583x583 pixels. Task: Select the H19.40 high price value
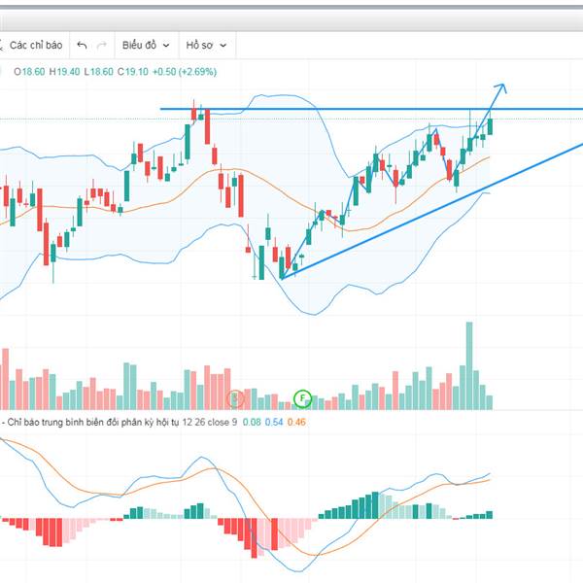(65, 72)
